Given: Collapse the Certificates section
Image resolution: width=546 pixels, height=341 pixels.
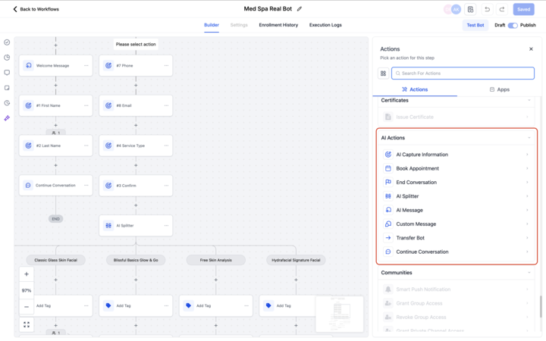Looking at the screenshot, I should pos(529,100).
